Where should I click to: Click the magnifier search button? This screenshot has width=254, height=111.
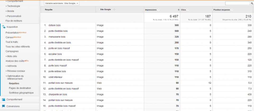click(x=252, y=3)
